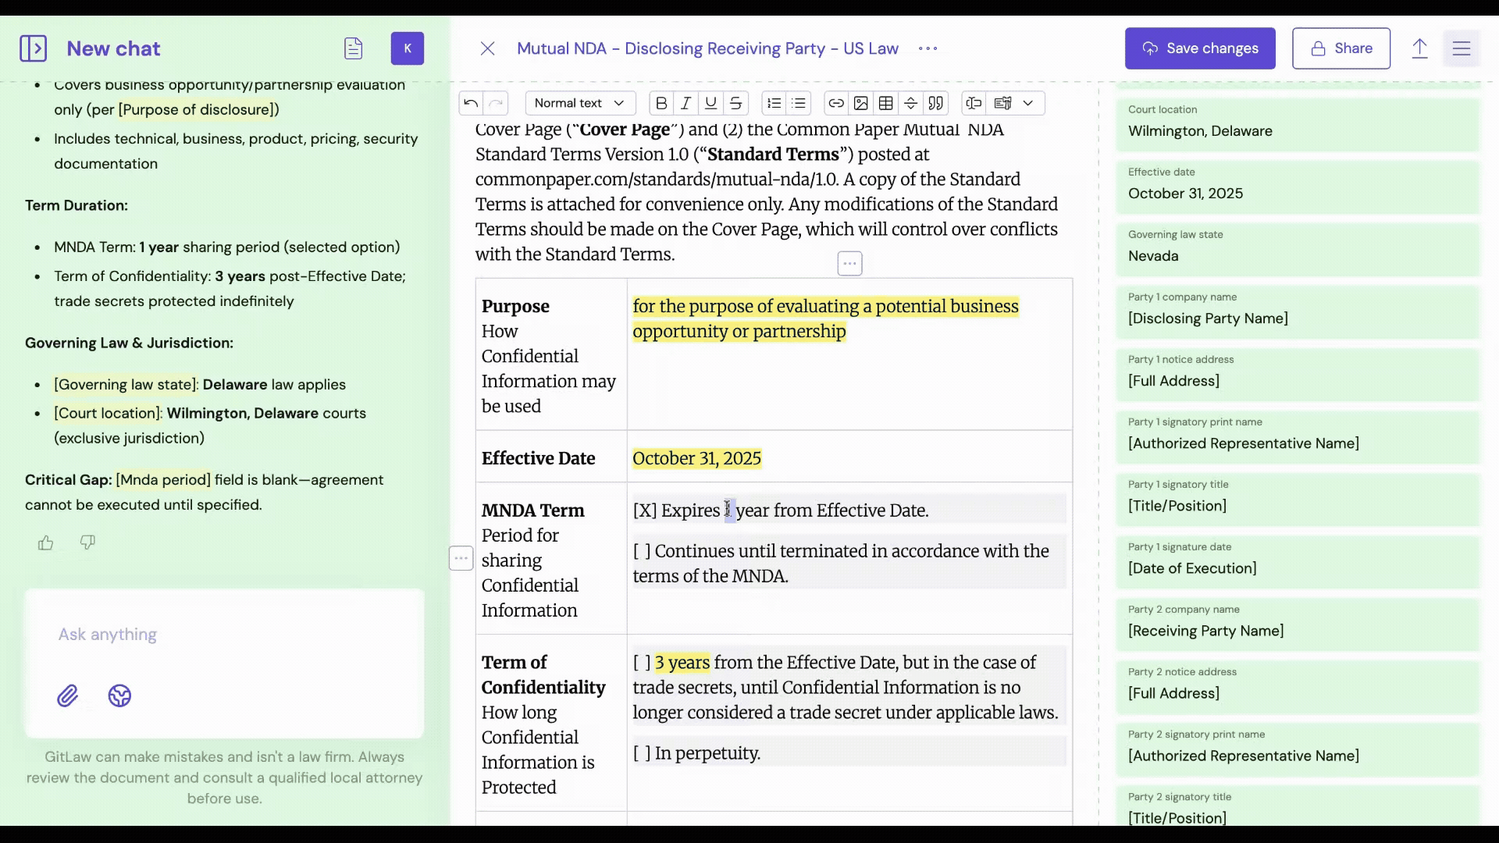Check the 'Continues until terminated' option

coord(642,551)
